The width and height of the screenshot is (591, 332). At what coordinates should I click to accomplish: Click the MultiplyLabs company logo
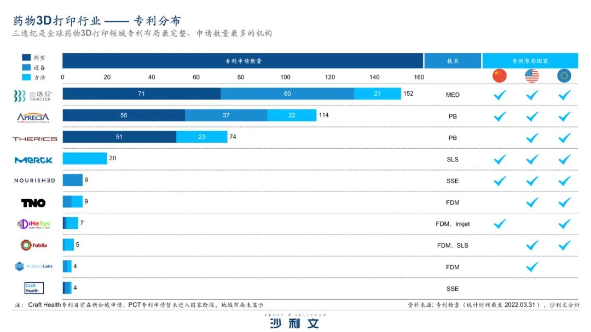[34, 266]
